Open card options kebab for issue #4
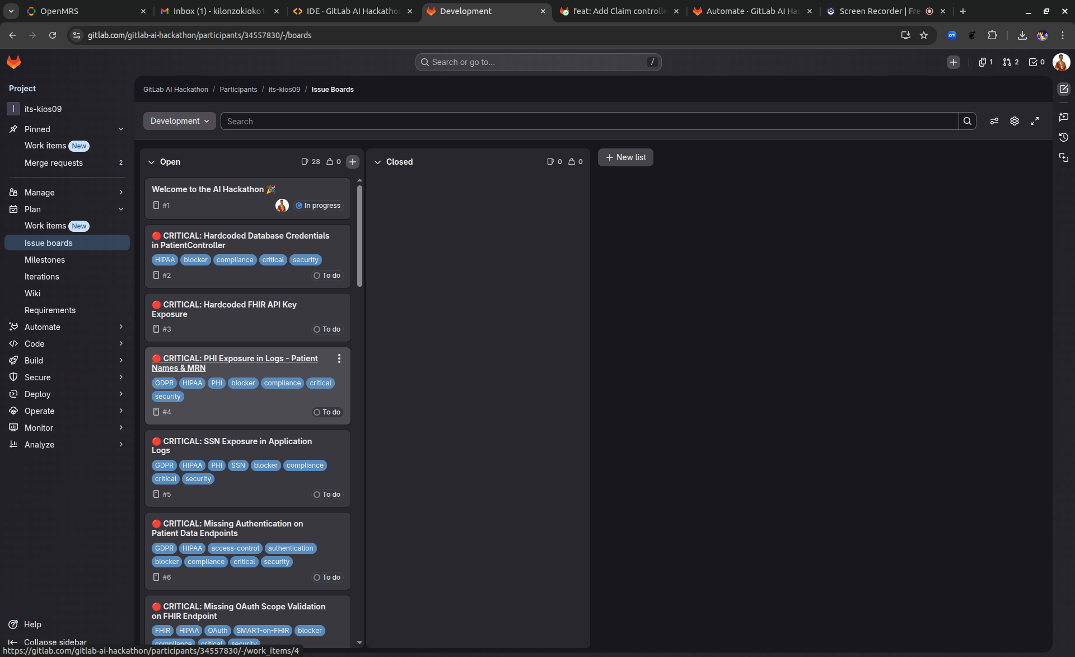Image resolution: width=1075 pixels, height=657 pixels. tap(339, 358)
